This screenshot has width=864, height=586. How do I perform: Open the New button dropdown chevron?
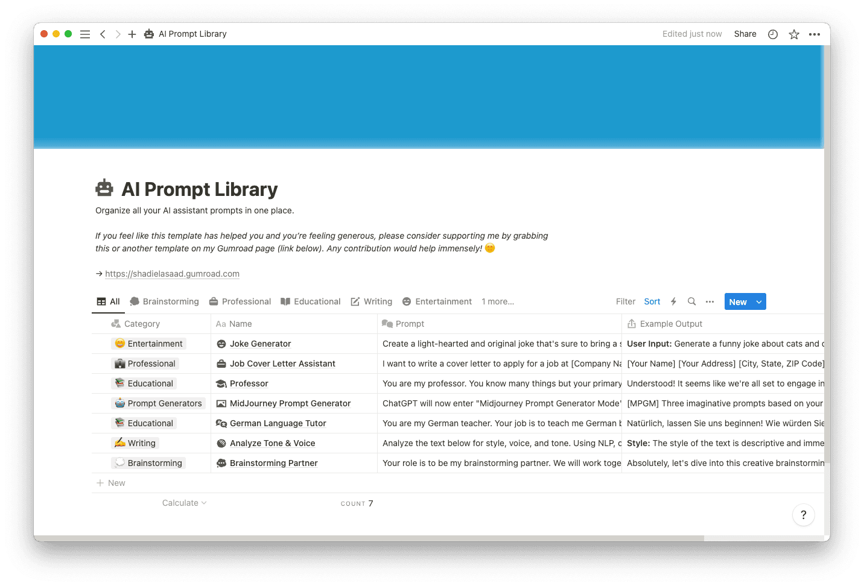(x=758, y=301)
